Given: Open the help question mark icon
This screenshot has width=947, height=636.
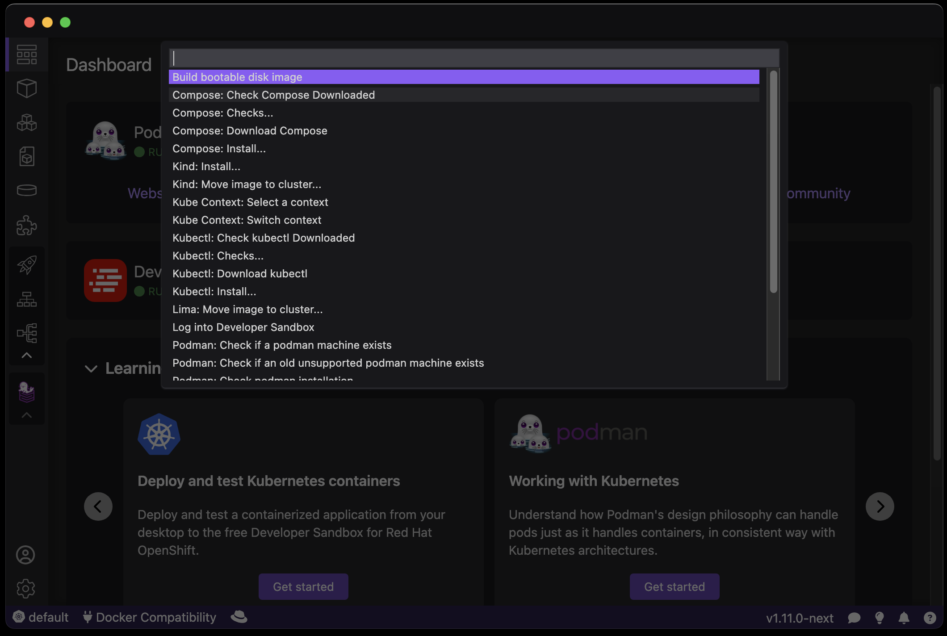Looking at the screenshot, I should (x=930, y=618).
